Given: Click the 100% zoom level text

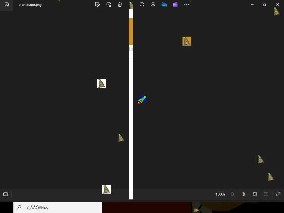Looking at the screenshot, I should [220, 194].
